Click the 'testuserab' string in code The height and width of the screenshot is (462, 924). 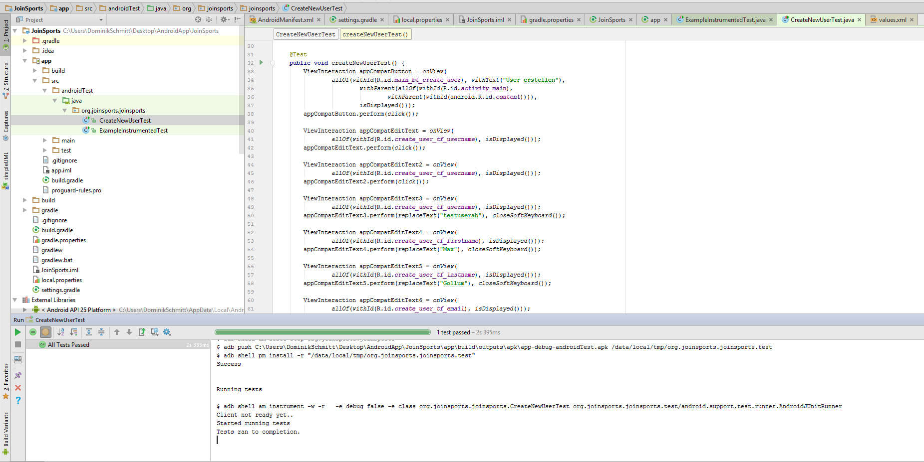coord(461,216)
